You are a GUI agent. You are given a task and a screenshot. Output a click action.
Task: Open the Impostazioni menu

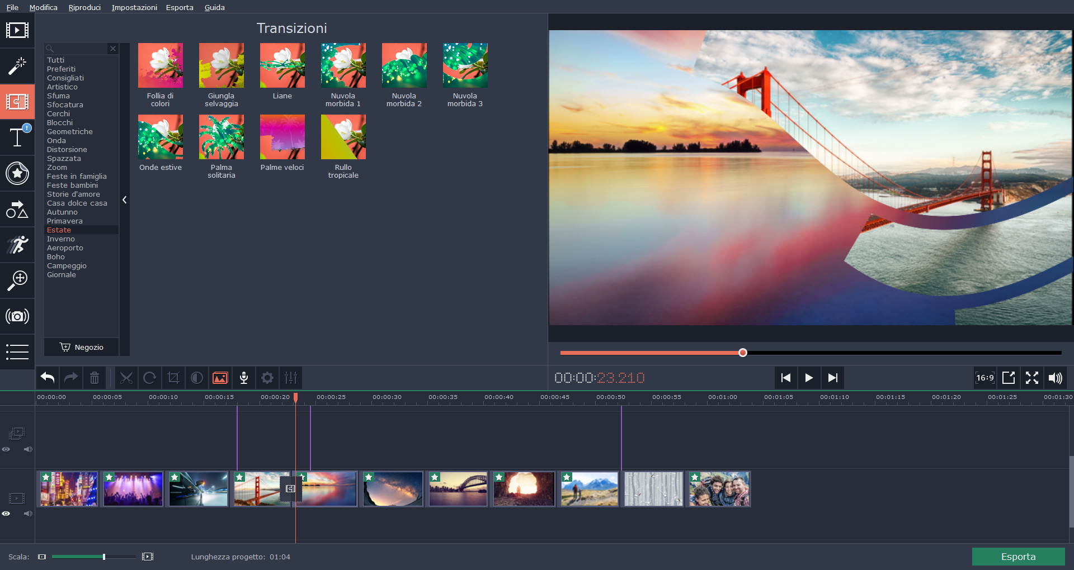coord(134,7)
